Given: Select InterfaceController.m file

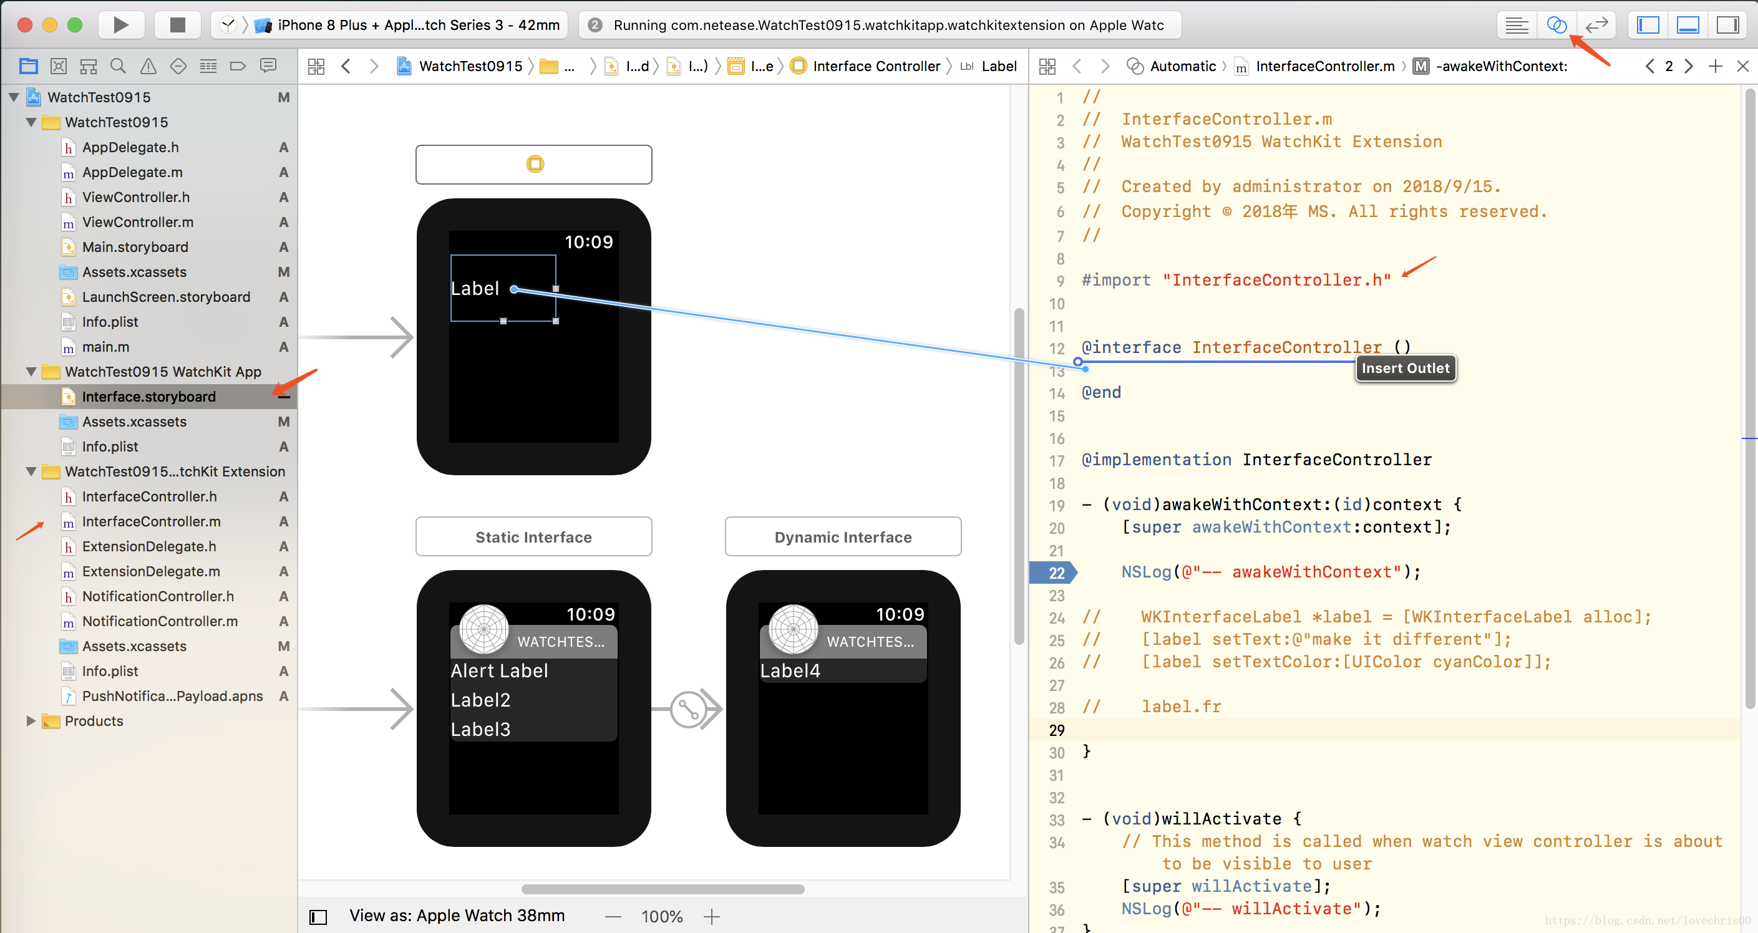Looking at the screenshot, I should click(152, 521).
